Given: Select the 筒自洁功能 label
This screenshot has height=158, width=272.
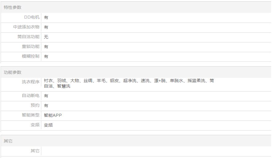Looking at the screenshot, I should click(x=28, y=37).
